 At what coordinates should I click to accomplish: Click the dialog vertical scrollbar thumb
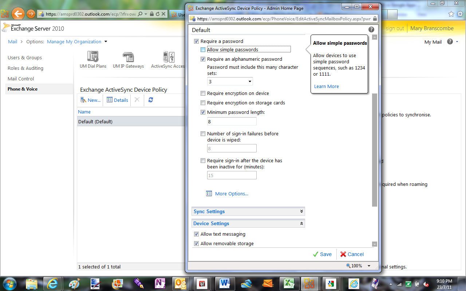click(375, 150)
